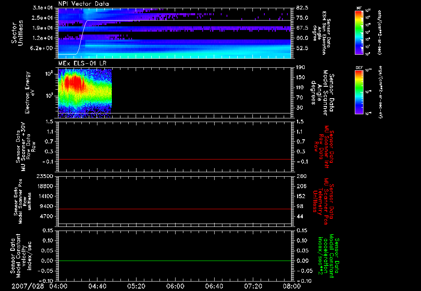Click the 75.0 sun elevation tick label
421x291 pixels.
point(302,18)
